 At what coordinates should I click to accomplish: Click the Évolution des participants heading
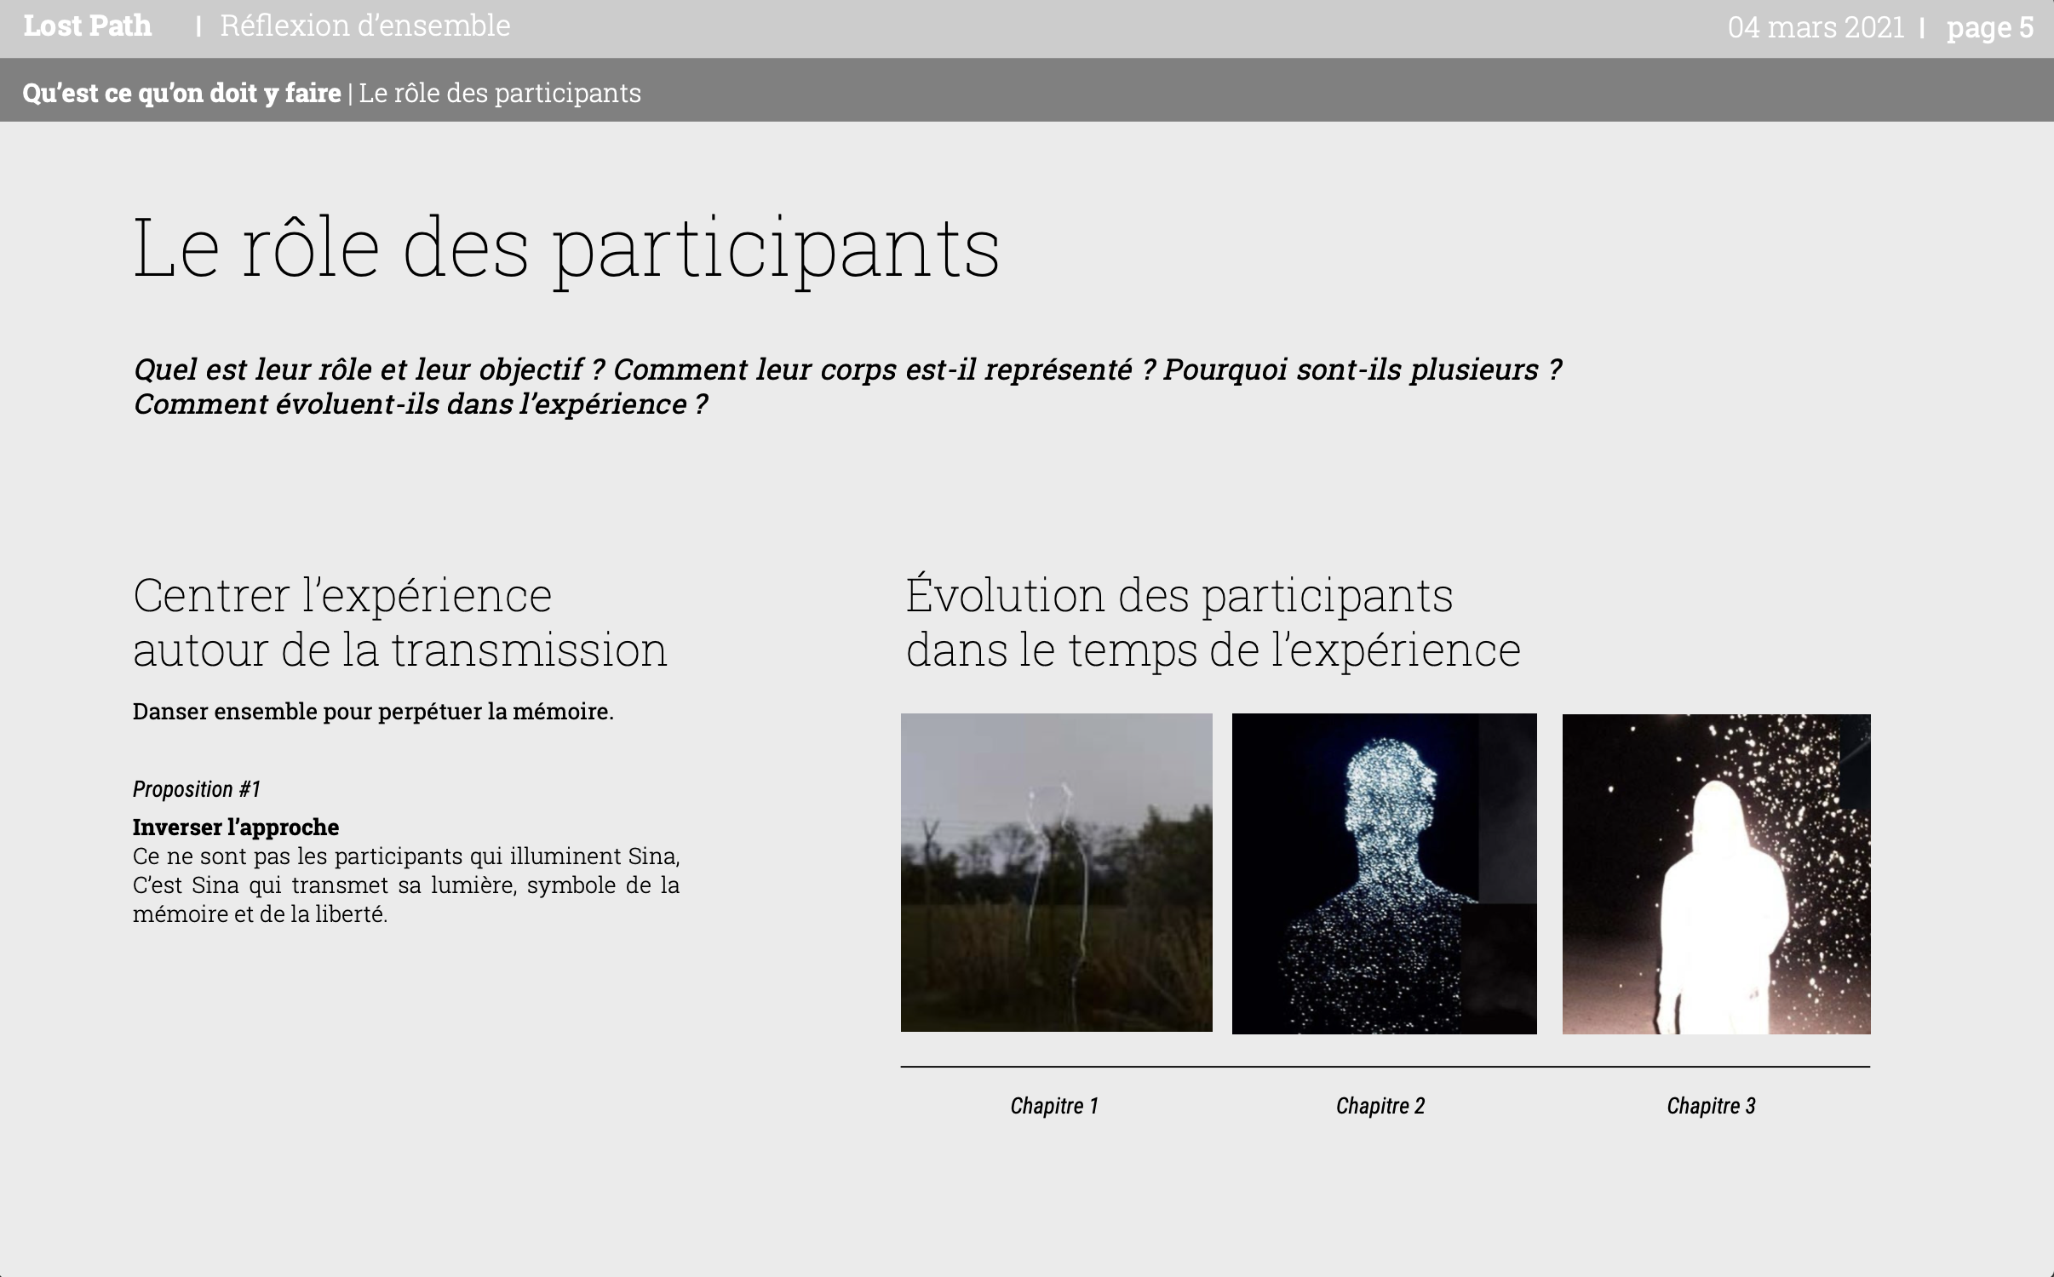click(x=1213, y=622)
